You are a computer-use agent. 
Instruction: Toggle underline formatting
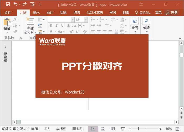tap(62, 26)
